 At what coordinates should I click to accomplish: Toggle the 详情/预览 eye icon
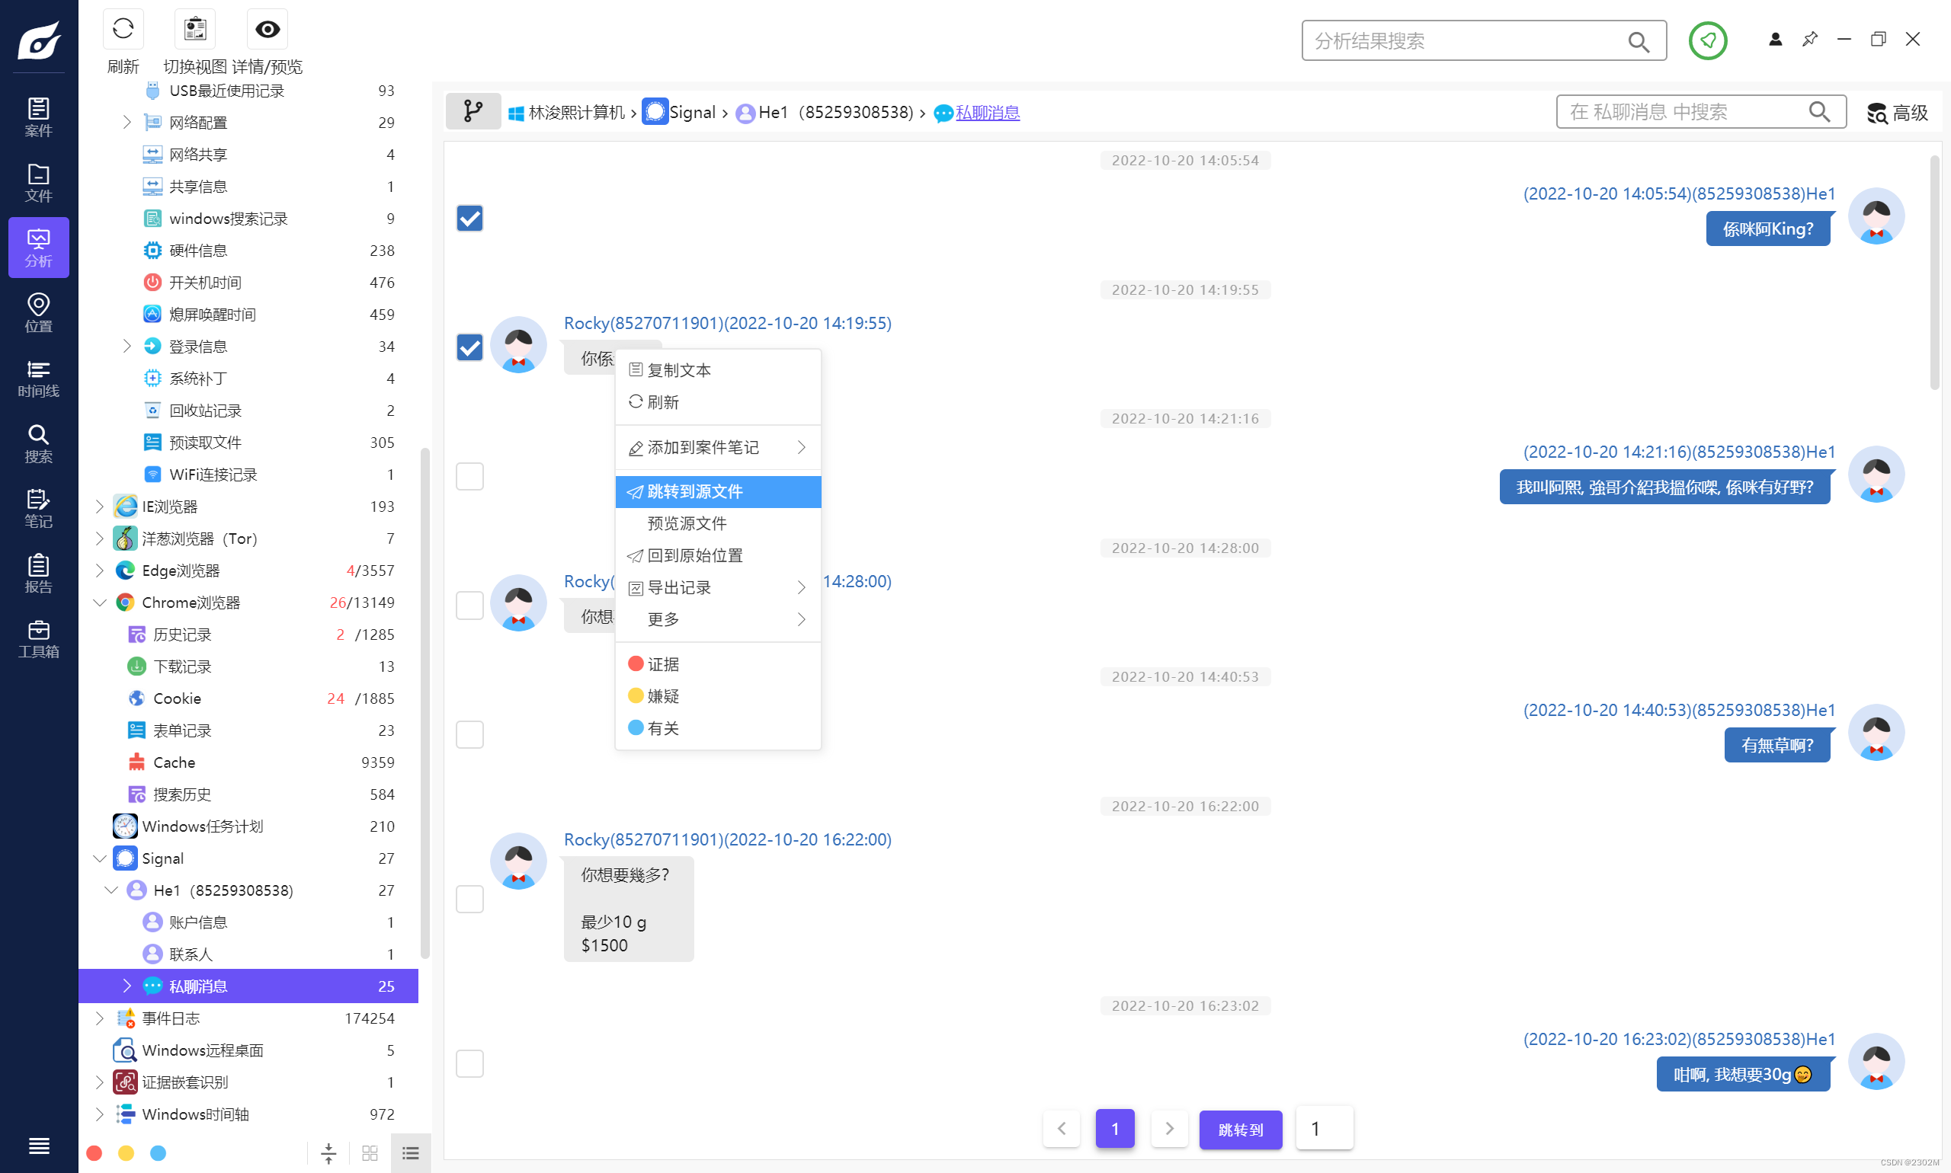point(268,30)
